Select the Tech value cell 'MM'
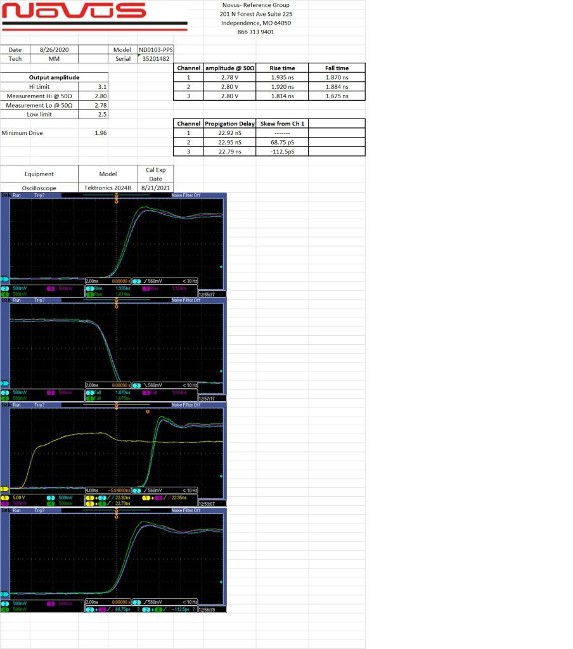 click(x=55, y=59)
